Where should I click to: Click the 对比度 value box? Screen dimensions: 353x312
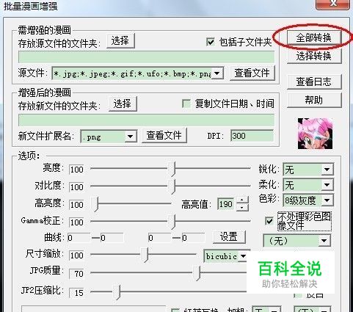[x=76, y=187]
